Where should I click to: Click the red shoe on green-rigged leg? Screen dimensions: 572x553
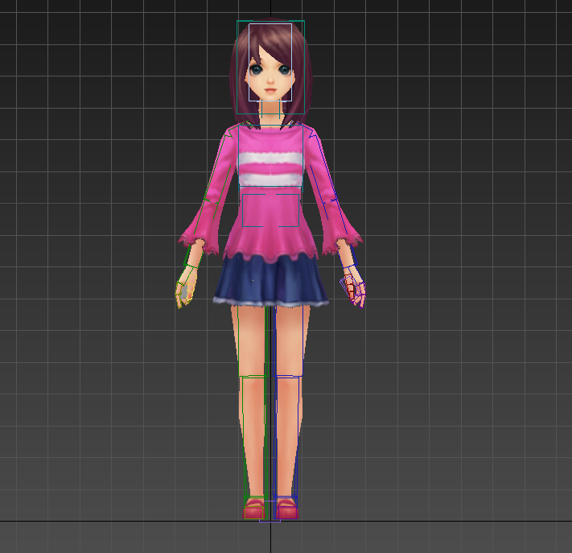[x=254, y=509]
